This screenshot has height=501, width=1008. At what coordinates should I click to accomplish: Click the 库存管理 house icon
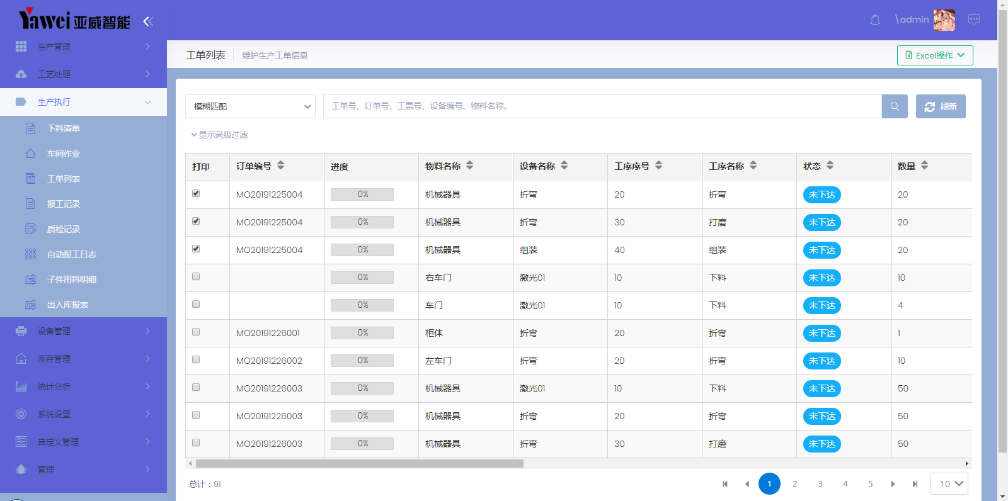pyautogui.click(x=21, y=359)
